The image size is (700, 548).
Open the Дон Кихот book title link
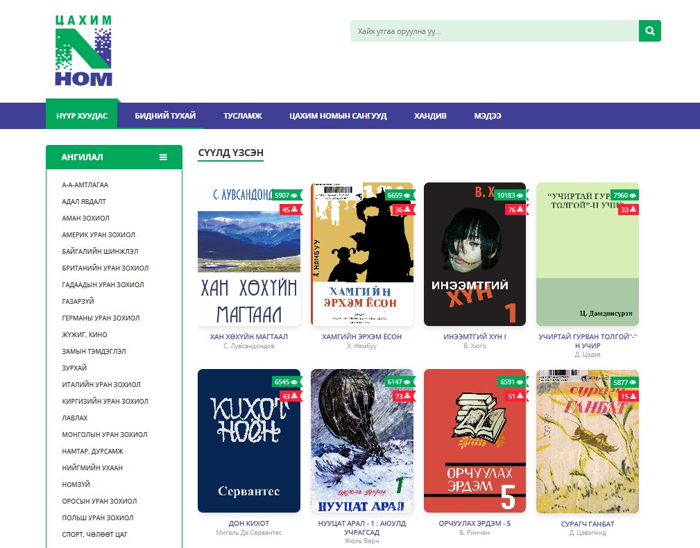point(249,523)
